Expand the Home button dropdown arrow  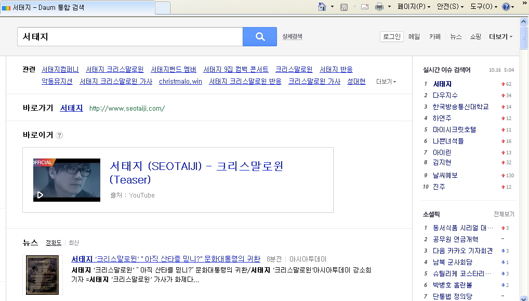point(332,7)
